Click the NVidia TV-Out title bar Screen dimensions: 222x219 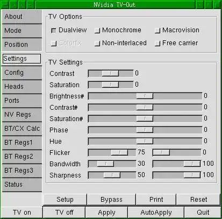click(114, 5)
